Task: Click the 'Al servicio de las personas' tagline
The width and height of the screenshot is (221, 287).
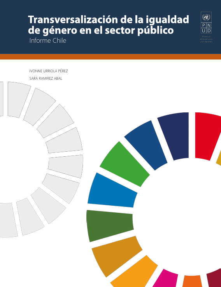Action: point(206,39)
